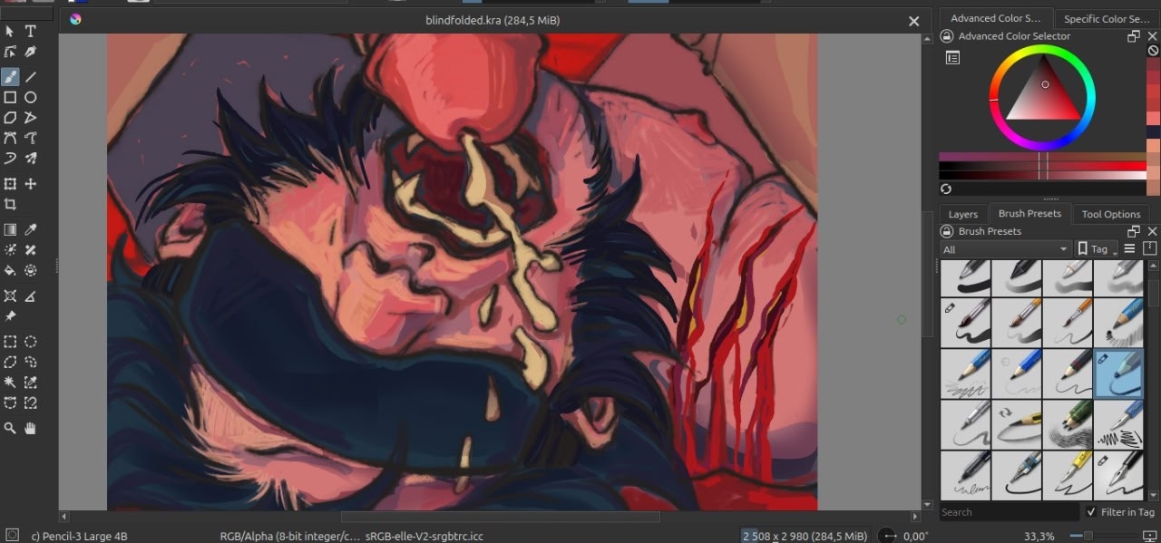The image size is (1161, 543).
Task: Switch to the Layers tab
Action: coord(962,214)
